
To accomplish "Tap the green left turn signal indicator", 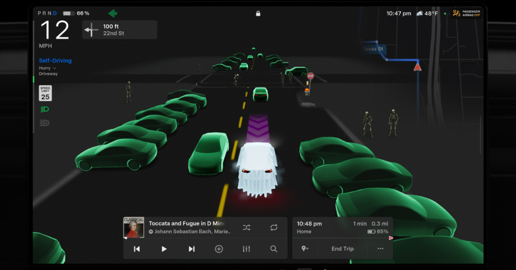I will coord(113,13).
